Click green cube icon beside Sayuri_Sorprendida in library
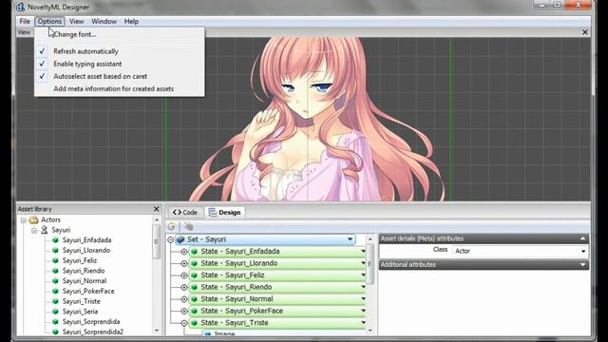The width and height of the screenshot is (608, 342). click(55, 322)
